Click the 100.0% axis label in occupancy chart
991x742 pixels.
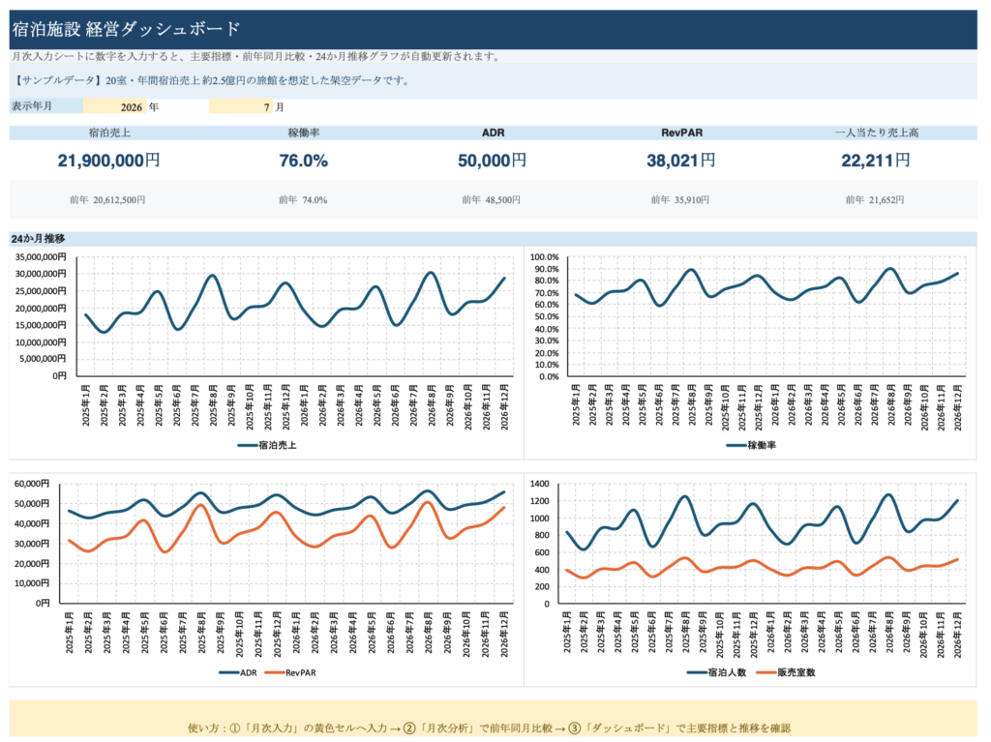[544, 257]
